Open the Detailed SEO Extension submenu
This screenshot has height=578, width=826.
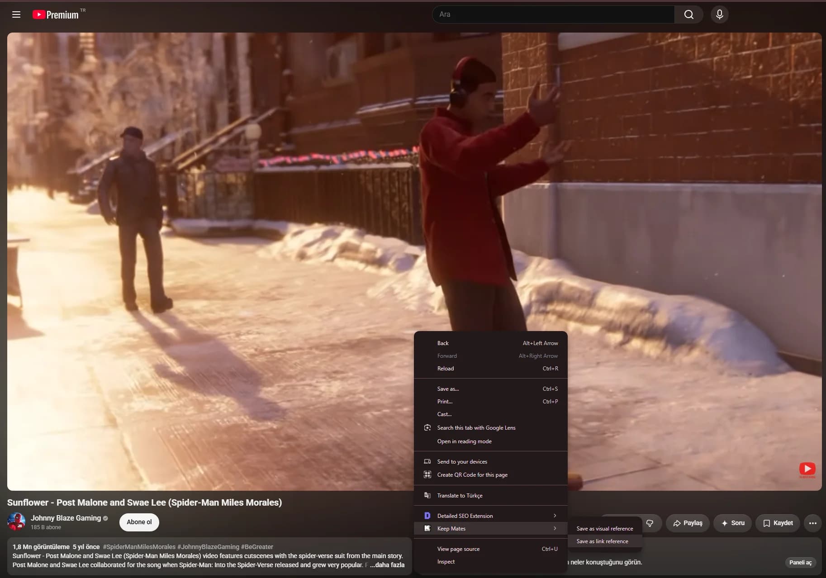tap(491, 516)
